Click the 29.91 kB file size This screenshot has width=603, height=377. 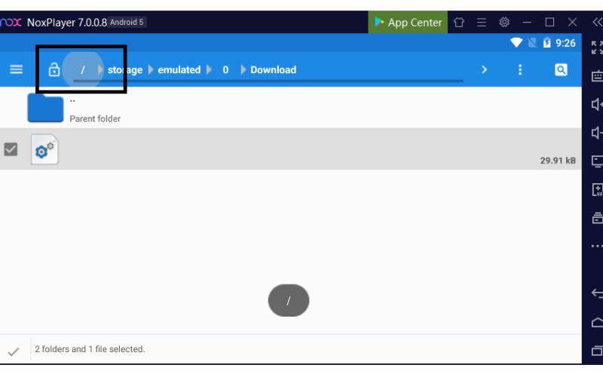(x=558, y=161)
